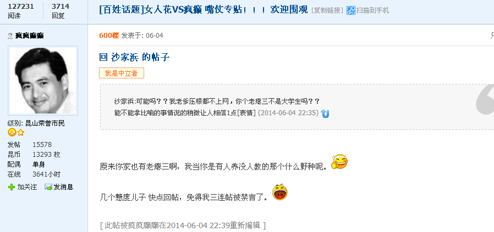Click the blue arrow icon after quoted timestamp

(x=325, y=114)
